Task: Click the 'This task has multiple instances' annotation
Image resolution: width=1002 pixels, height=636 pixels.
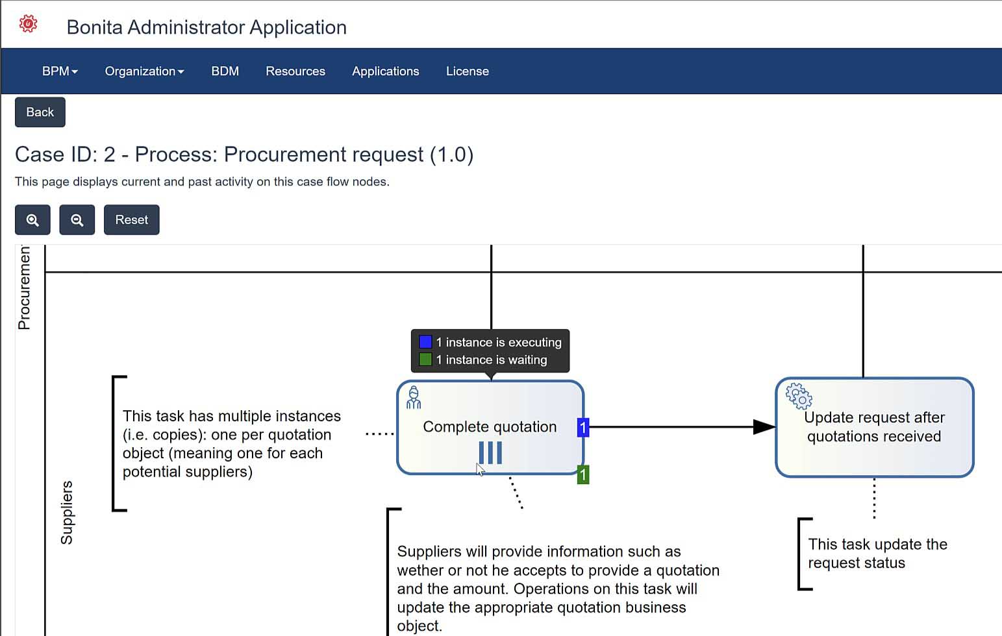Action: click(232, 444)
